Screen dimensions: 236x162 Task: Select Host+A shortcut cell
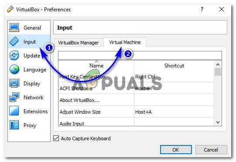pos(174,111)
